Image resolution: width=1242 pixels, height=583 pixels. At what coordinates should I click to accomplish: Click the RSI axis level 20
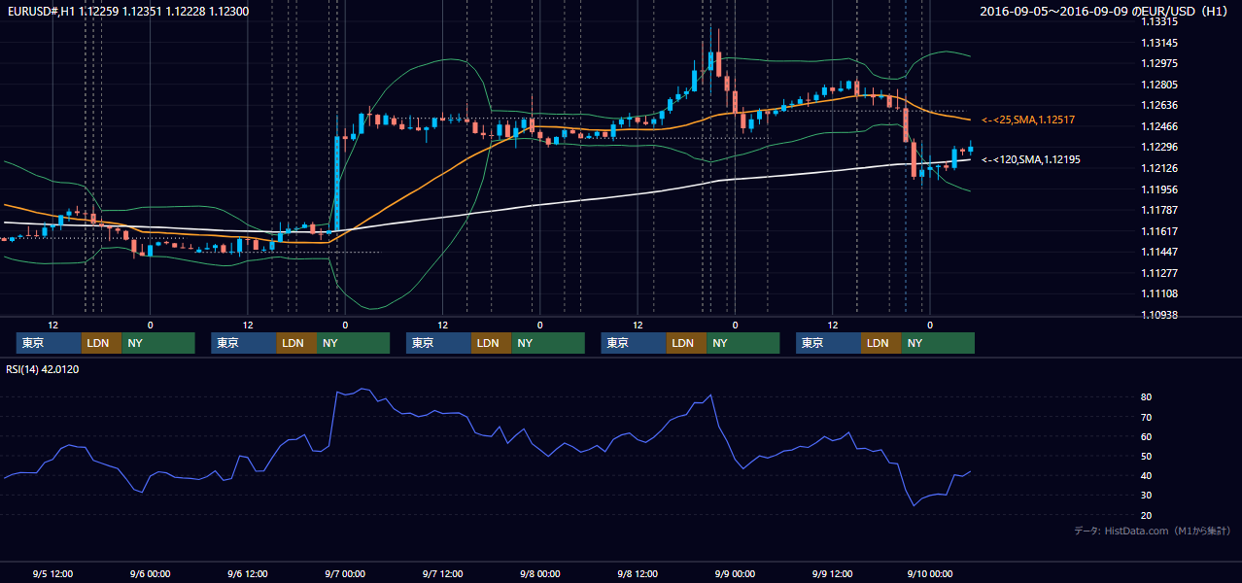[x=1147, y=515]
